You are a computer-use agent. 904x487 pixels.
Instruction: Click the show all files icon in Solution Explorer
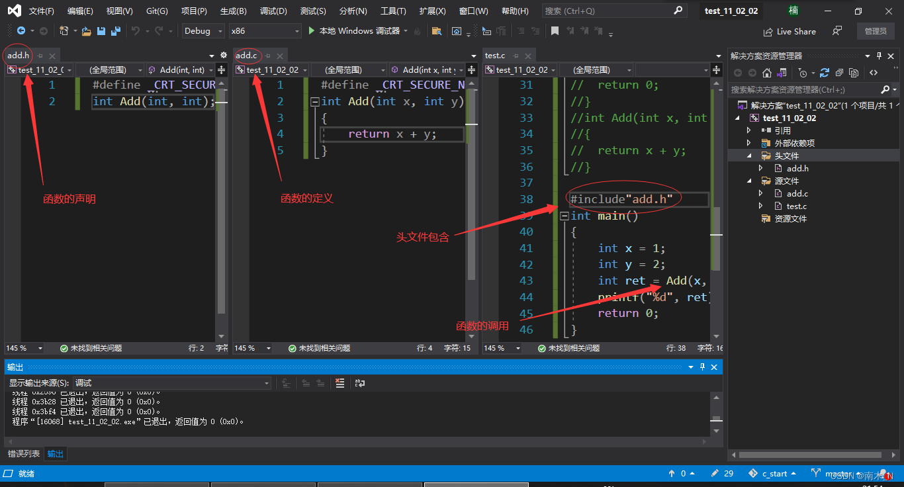pos(854,73)
